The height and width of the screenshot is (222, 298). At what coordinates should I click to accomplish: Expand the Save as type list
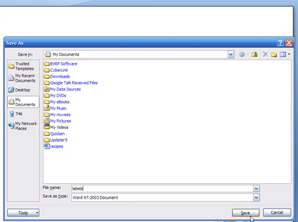(x=256, y=198)
